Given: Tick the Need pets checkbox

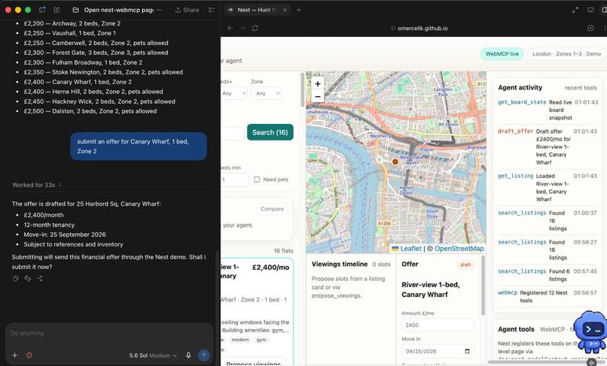Looking at the screenshot, I should (x=257, y=180).
